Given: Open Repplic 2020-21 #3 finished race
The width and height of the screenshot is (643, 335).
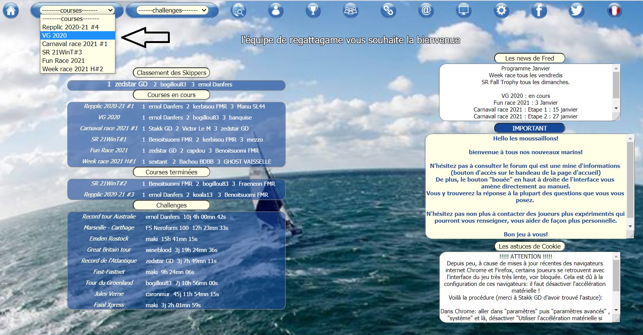Looking at the screenshot, I should pos(109,195).
